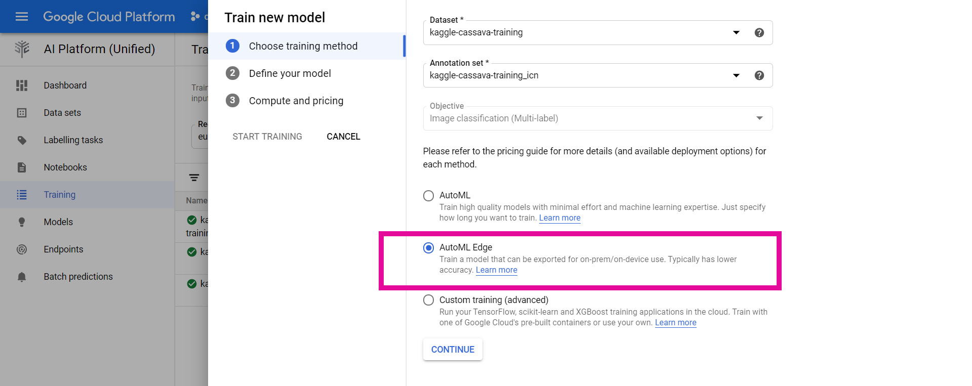Click the Labelling tasks tag icon

pyautogui.click(x=22, y=140)
